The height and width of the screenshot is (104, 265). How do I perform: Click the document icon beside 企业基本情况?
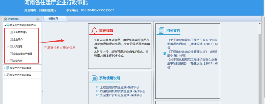(11, 32)
